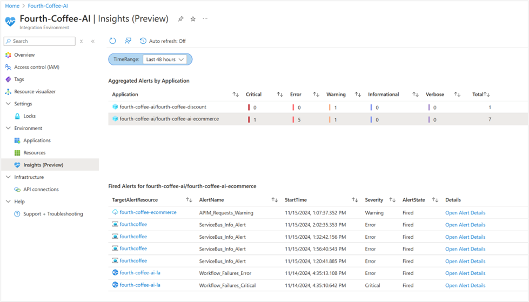529x302 pixels.
Task: Sort by Total column arrows
Action: [x=487, y=95]
